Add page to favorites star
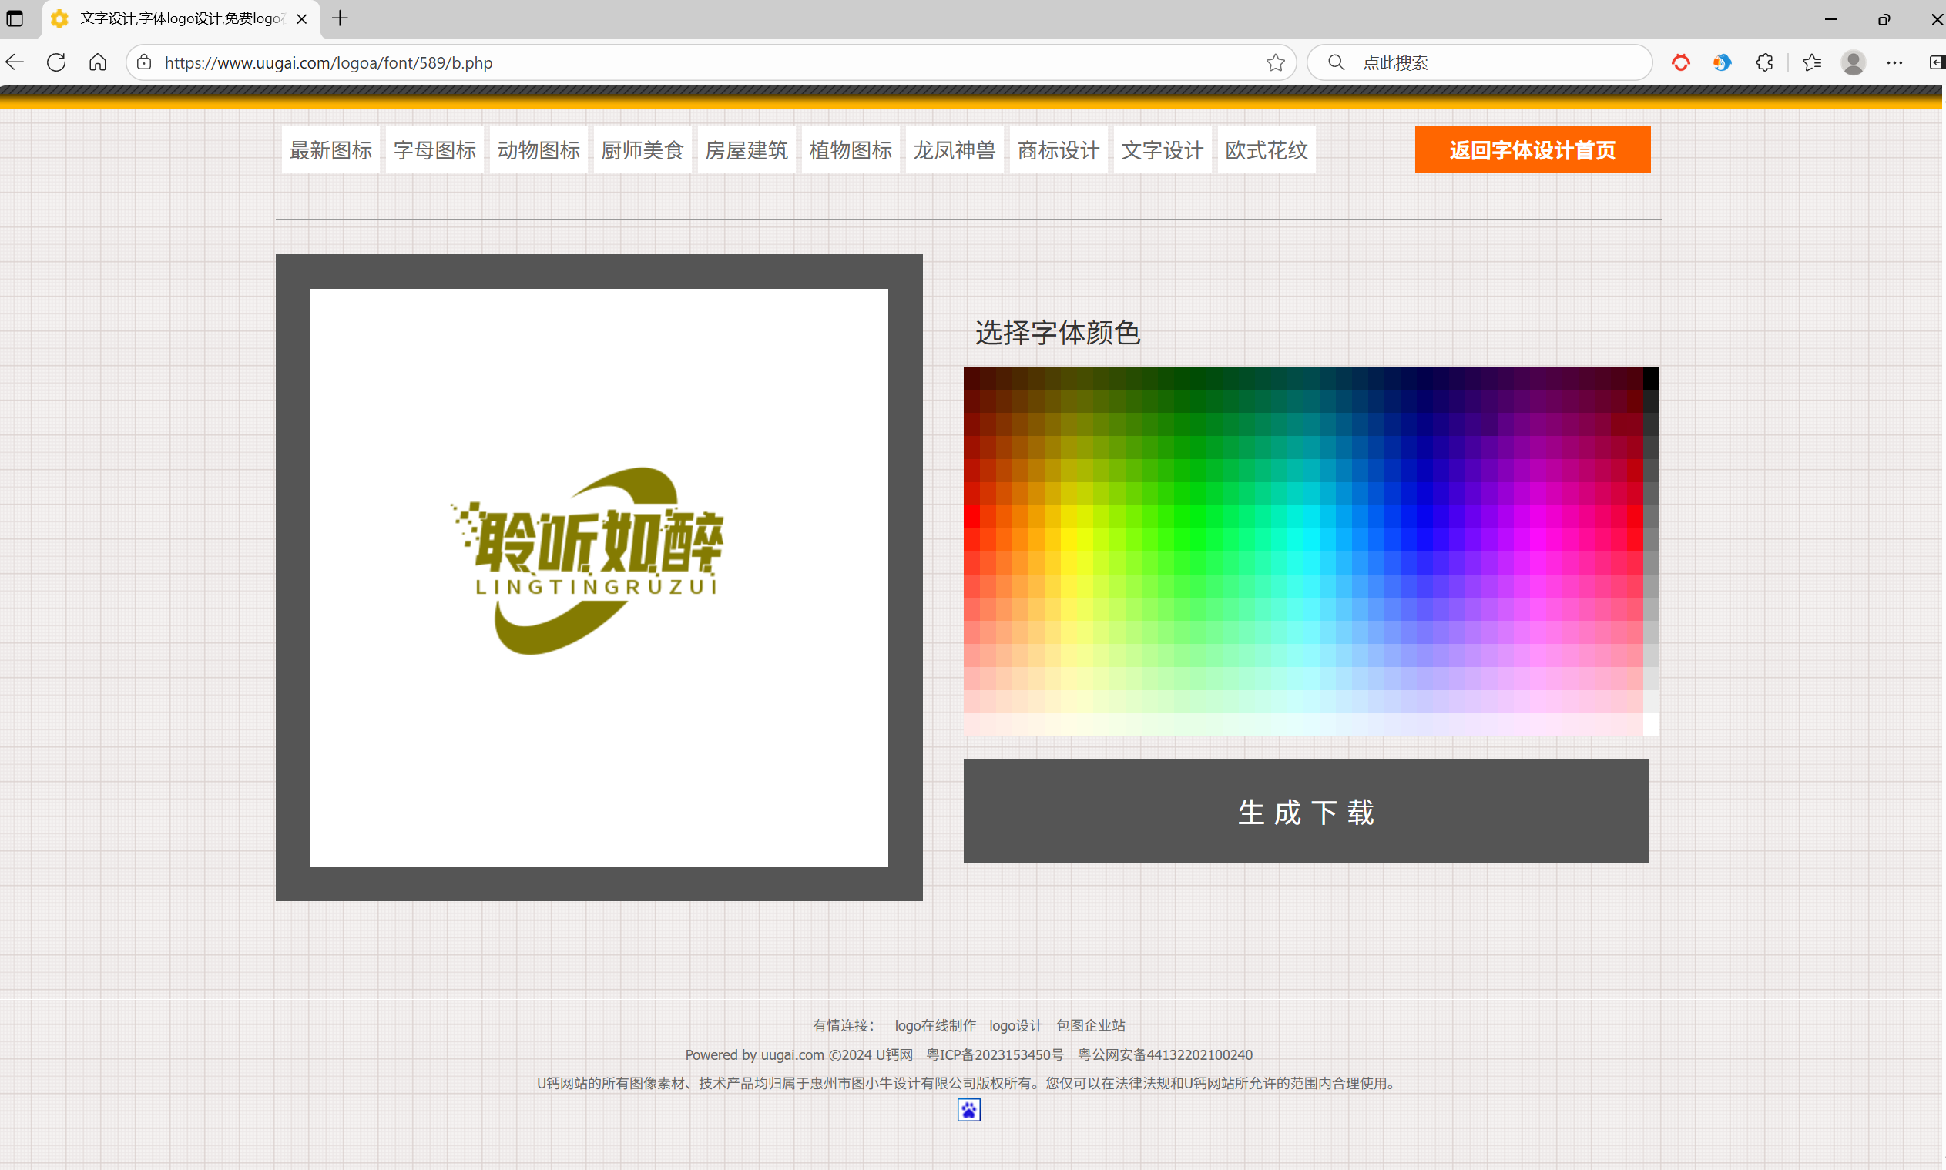Image resolution: width=1946 pixels, height=1170 pixels. (1275, 62)
